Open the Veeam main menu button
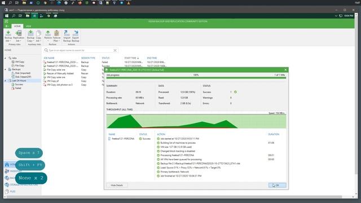361x203 pixels. pos(7,26)
